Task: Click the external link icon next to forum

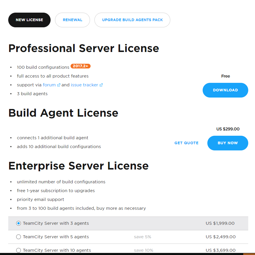Action: tap(59, 85)
